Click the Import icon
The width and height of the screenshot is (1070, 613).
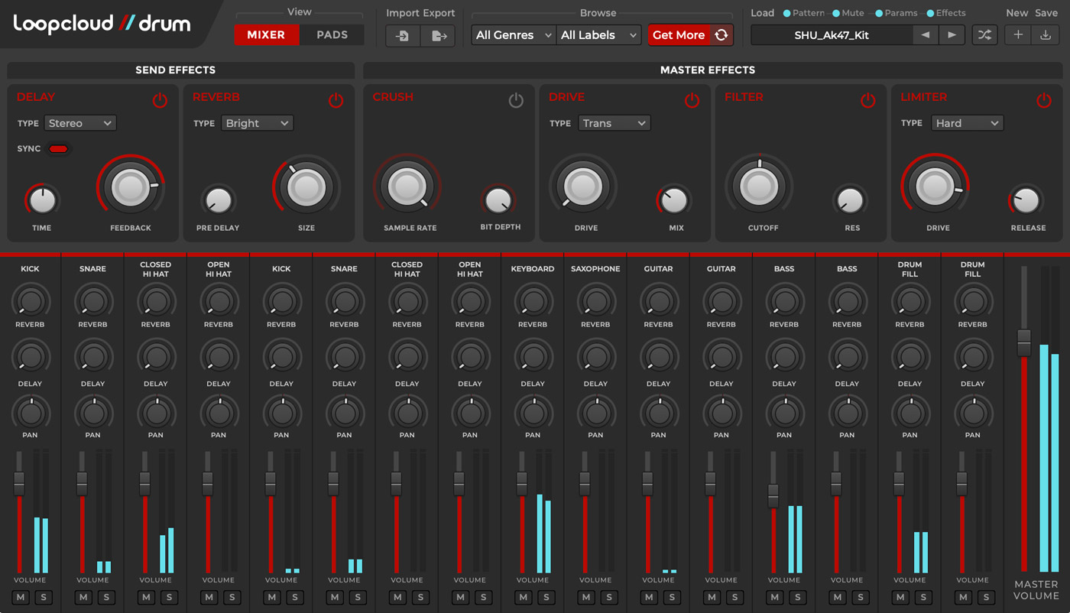(x=403, y=35)
